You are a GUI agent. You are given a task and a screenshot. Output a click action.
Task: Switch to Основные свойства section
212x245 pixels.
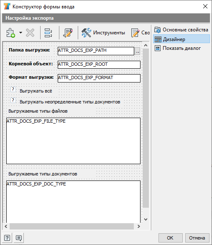tap(181, 30)
